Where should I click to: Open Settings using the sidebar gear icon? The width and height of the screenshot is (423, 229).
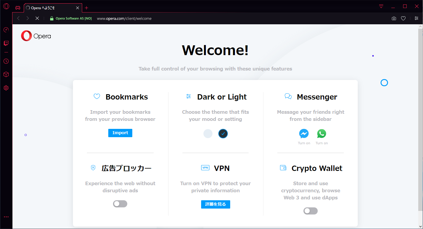tap(6, 88)
